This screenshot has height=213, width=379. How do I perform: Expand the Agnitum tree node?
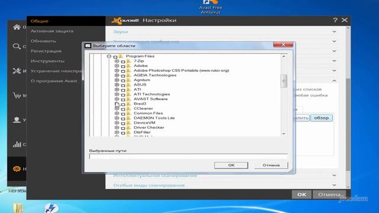click(117, 80)
